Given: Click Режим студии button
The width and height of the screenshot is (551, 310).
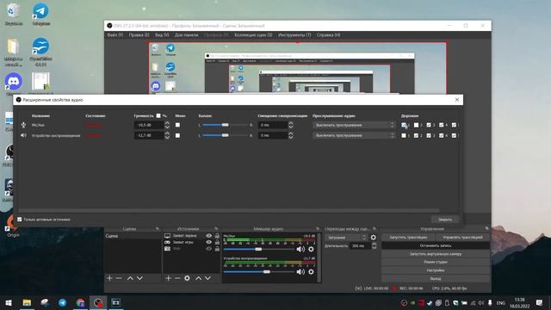Looking at the screenshot, I should click(436, 262).
